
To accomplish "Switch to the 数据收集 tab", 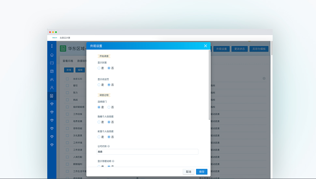I will click(x=82, y=61).
